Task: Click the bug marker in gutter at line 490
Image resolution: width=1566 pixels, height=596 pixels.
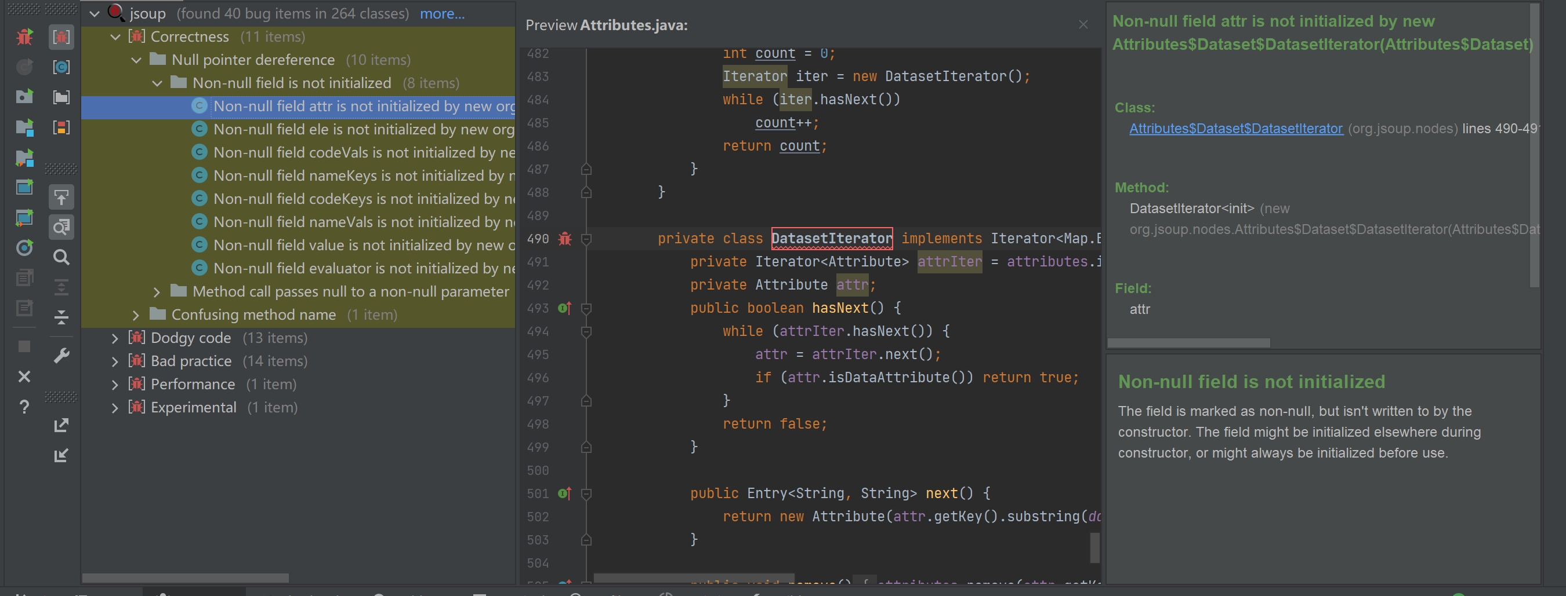Action: pos(565,239)
